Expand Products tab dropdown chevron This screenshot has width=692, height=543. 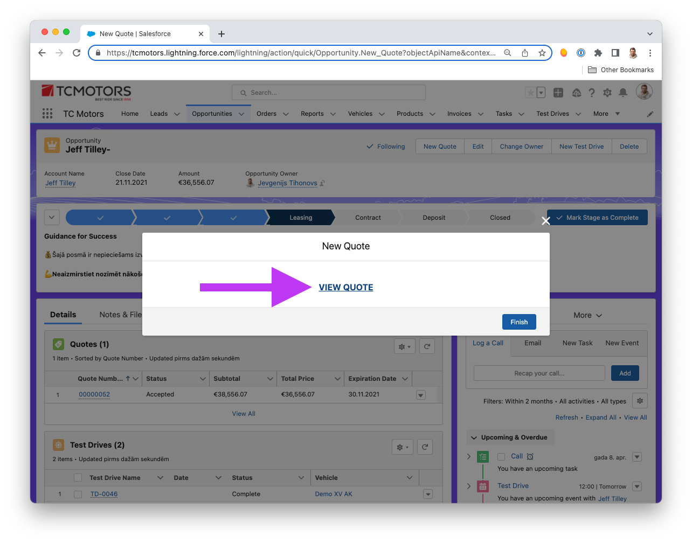coord(432,114)
